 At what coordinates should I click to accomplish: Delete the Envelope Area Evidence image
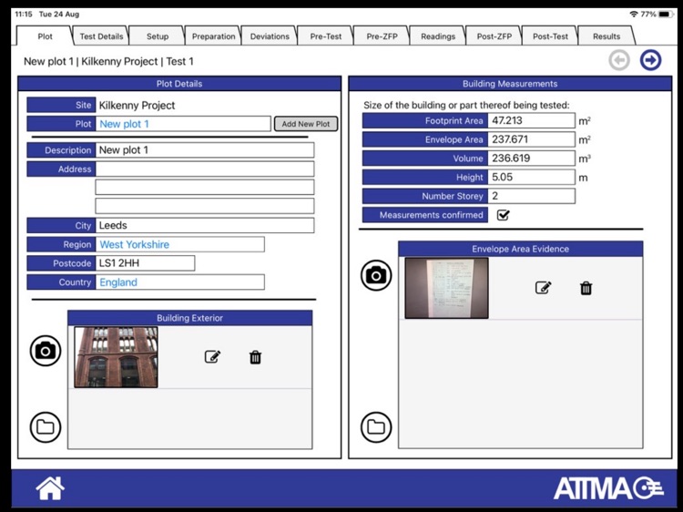(x=586, y=288)
